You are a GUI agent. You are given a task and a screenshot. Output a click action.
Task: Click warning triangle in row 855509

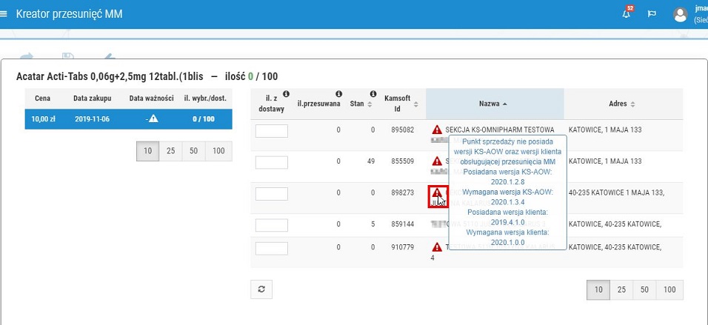point(437,161)
